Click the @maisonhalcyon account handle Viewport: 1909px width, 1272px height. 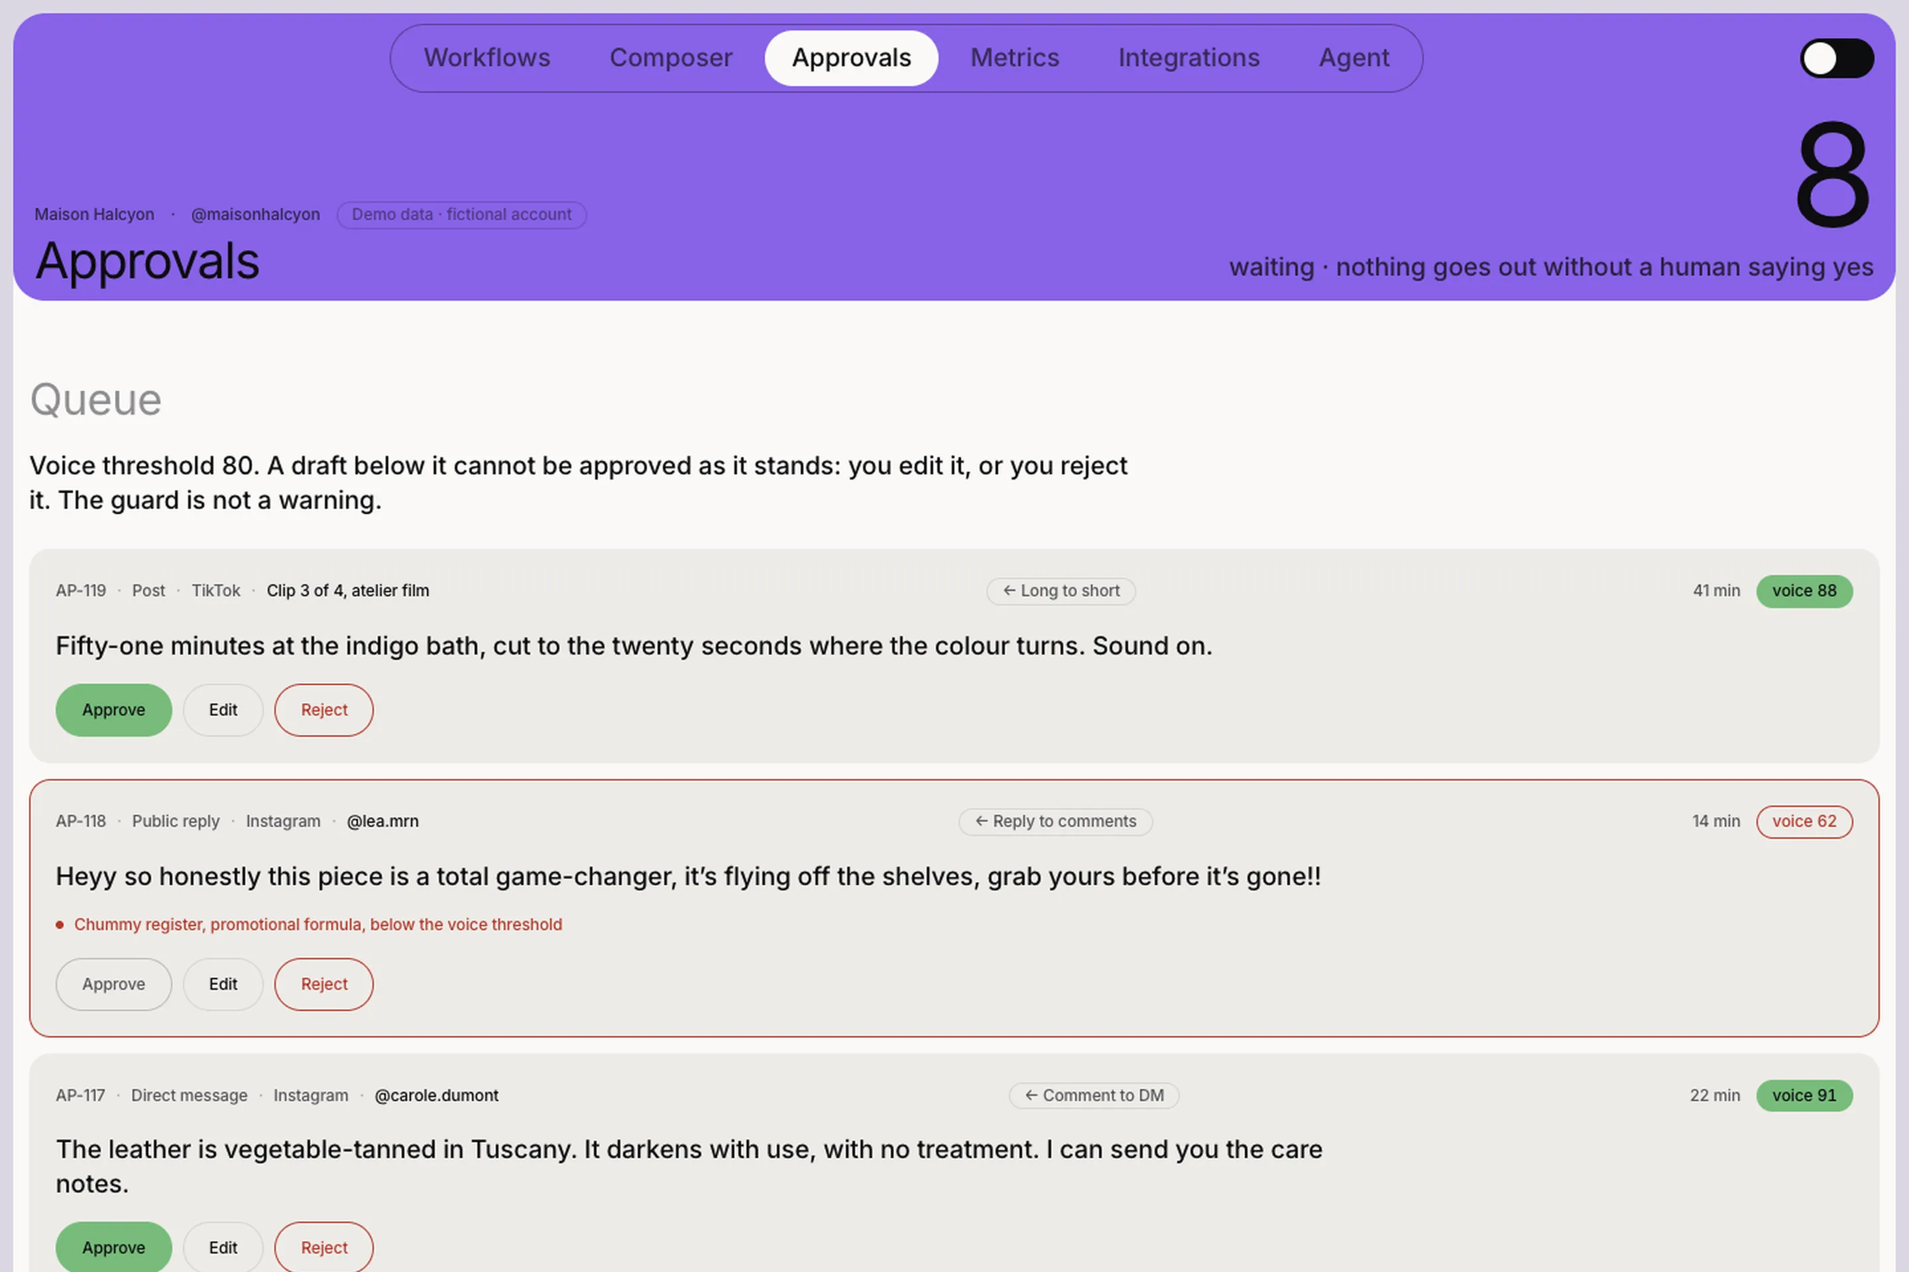[256, 214]
